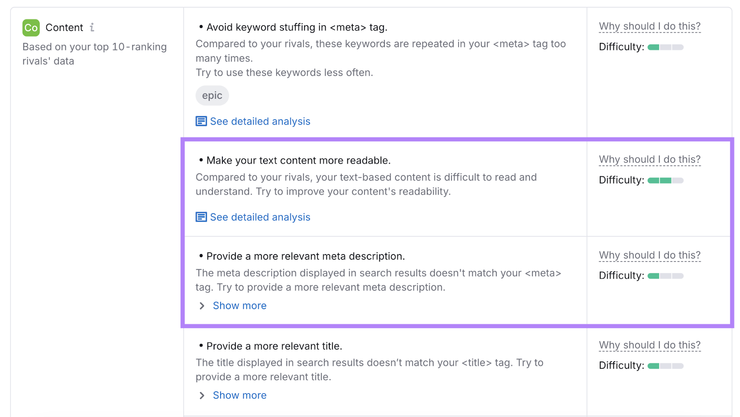Click the difficulty bar for keyword stuffing
740x417 pixels.
[x=666, y=47]
